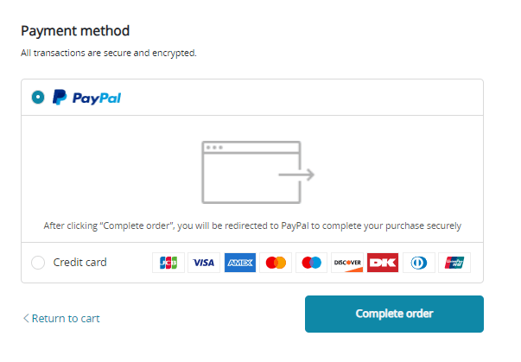Click the red-orange Mastercard icon
The image size is (521, 362).
click(275, 263)
